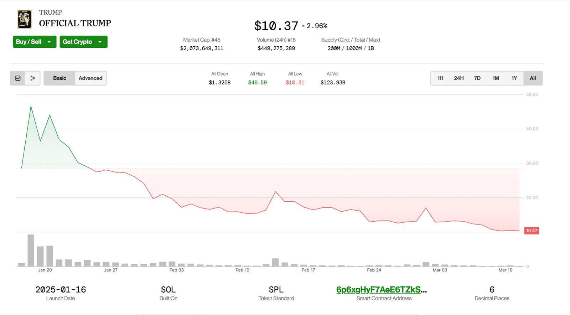This screenshot has width=570, height=315.
Task: Click the Jan 20 peak volume bar
Action: tap(31, 250)
